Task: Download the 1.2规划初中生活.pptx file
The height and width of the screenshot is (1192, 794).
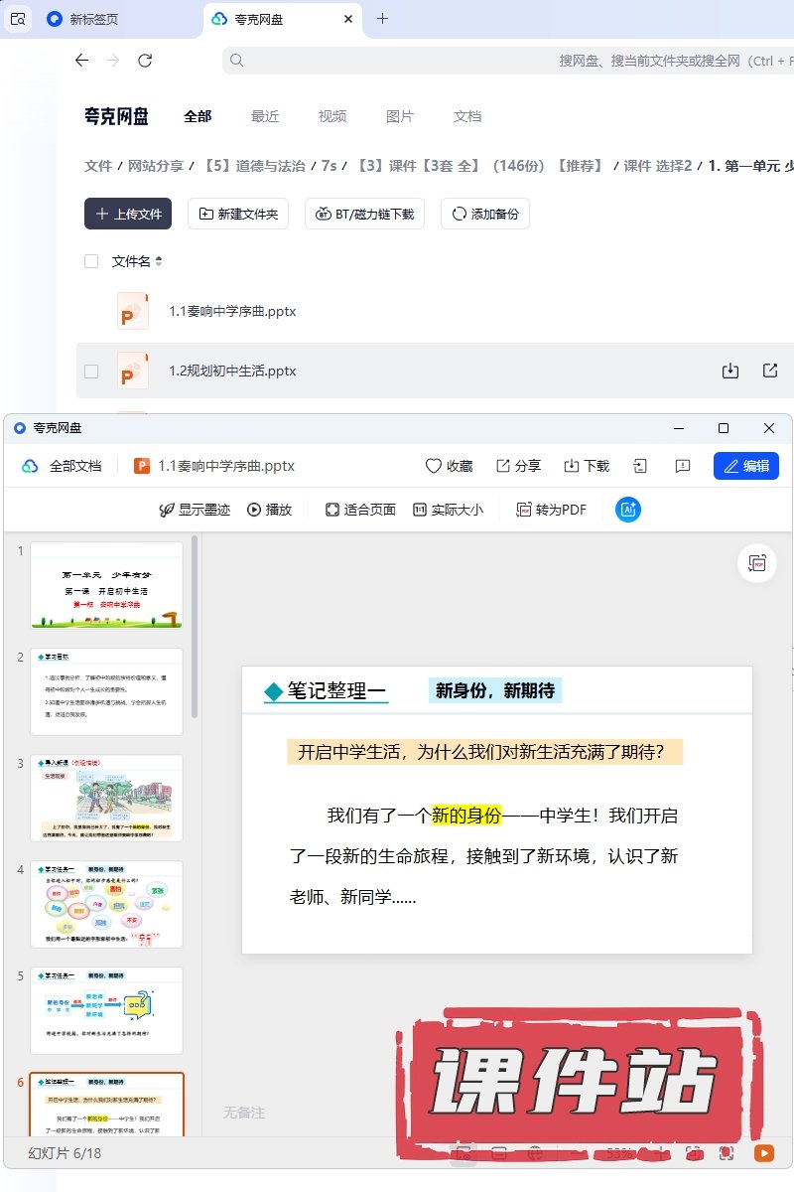Action: pyautogui.click(x=730, y=371)
